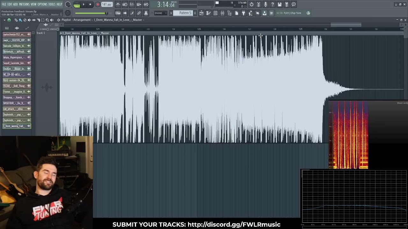Click the globe icon next to FLEX Chip-Tune
This screenshot has width=408, height=229.
click(308, 13)
